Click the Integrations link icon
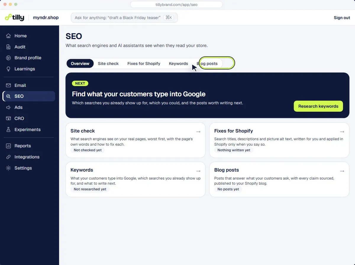 (9, 157)
